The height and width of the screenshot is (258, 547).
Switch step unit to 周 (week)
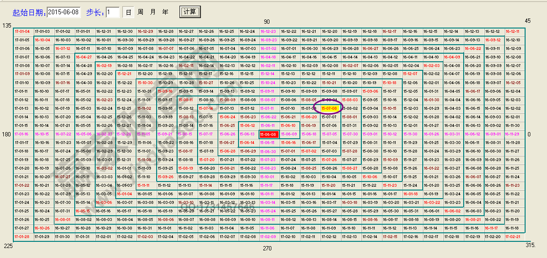140,12
